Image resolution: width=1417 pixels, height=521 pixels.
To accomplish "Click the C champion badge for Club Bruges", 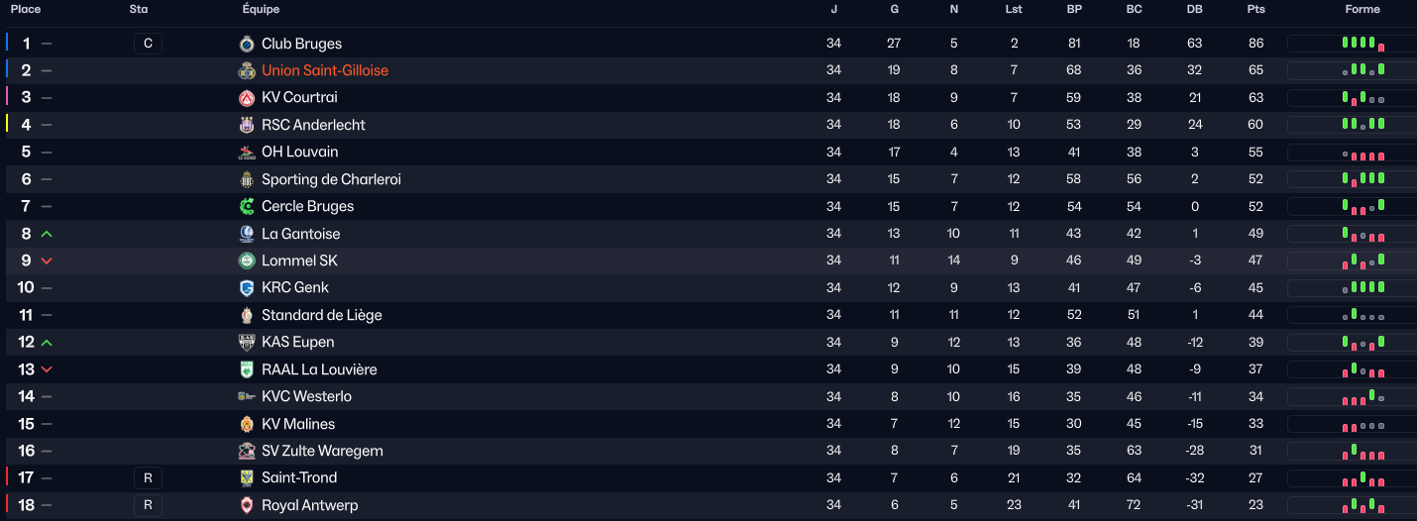I will (148, 44).
